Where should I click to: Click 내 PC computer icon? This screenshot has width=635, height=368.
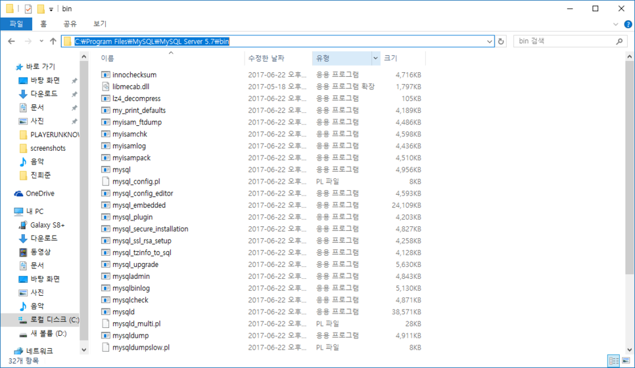coord(18,211)
